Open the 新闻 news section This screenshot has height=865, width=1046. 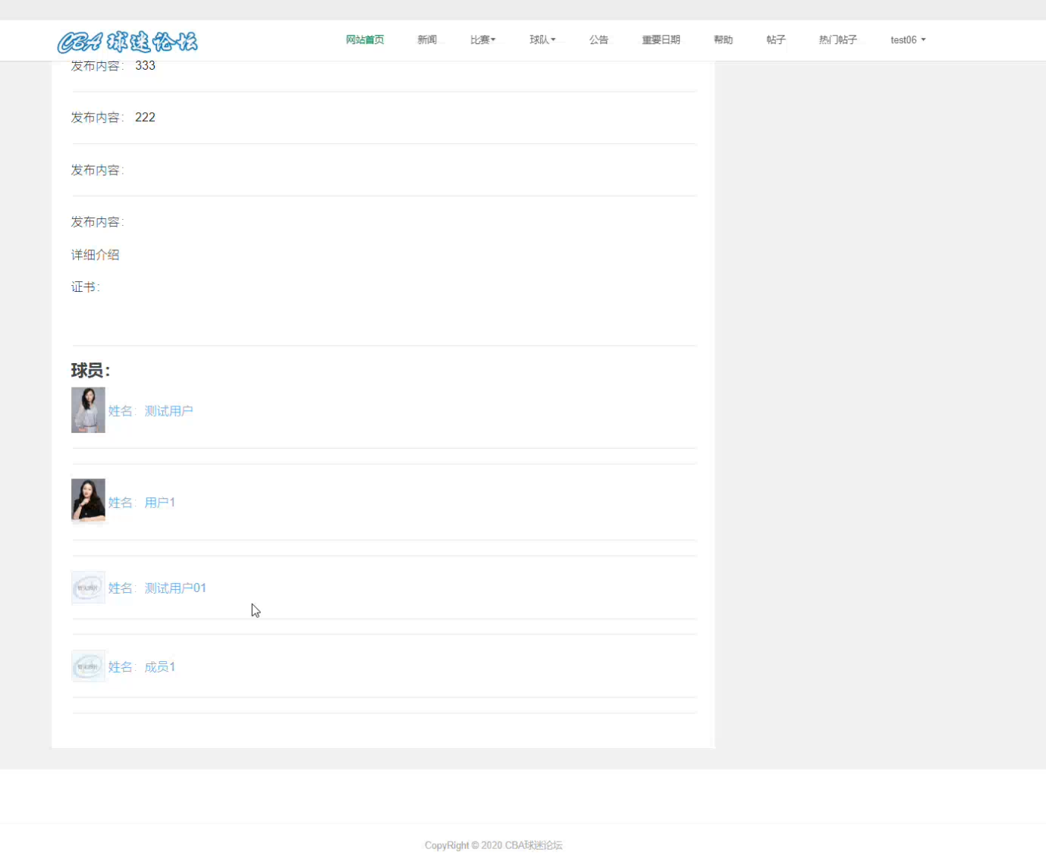pyautogui.click(x=427, y=39)
